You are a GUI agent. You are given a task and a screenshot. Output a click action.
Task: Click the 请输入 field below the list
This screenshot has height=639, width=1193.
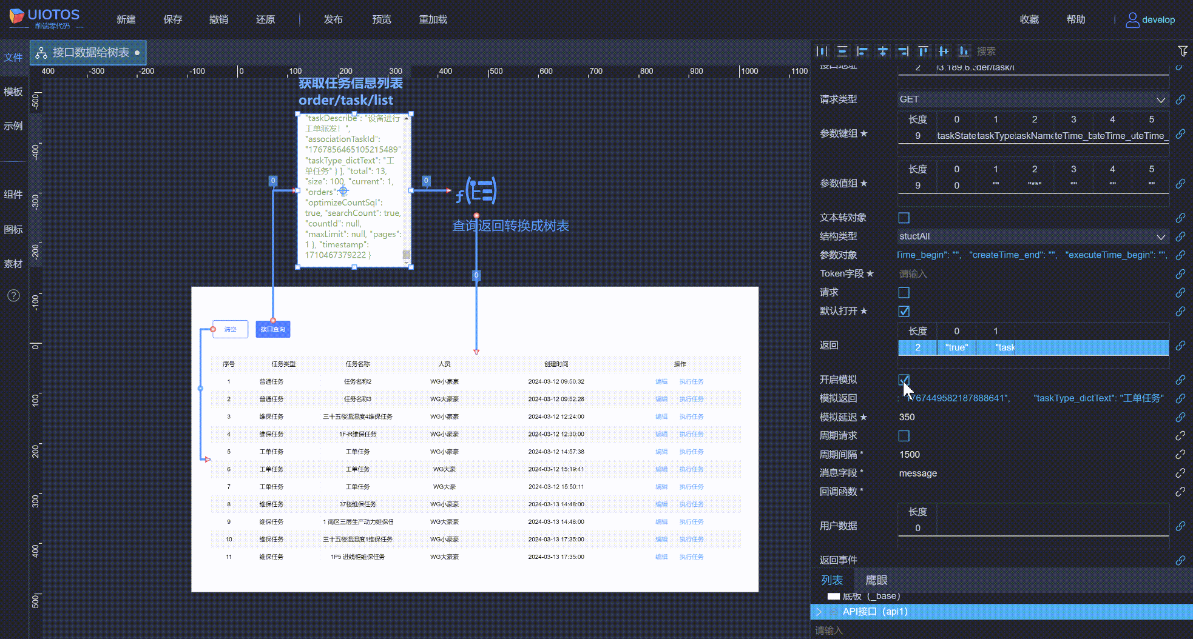click(1001, 631)
